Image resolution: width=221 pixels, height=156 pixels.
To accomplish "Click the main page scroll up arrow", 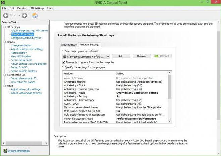I will 218,22.
